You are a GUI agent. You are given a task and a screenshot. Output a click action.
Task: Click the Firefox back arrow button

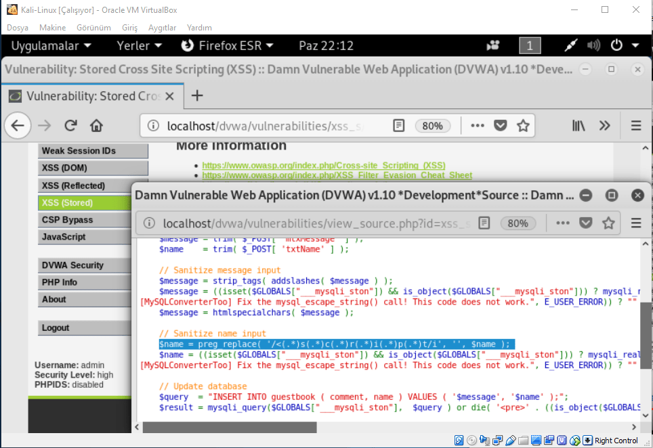[18, 126]
